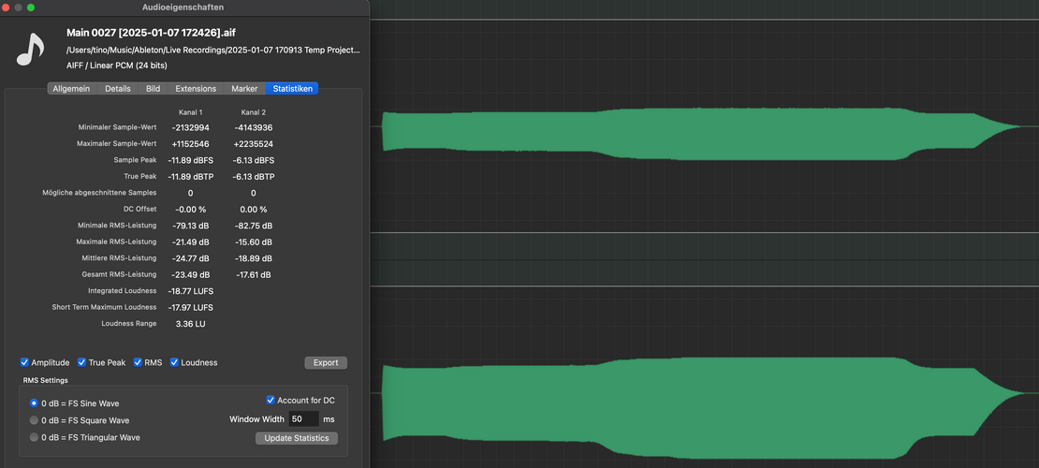The width and height of the screenshot is (1039, 468).
Task: Select the Statistiken tab
Action: click(292, 89)
